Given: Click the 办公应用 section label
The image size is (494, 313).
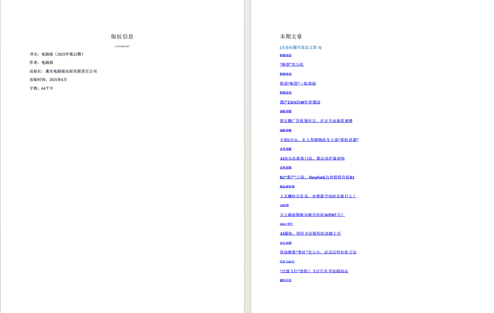Looking at the screenshot, I should pos(285,243).
